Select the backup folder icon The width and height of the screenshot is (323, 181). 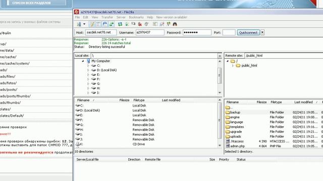(x=228, y=113)
